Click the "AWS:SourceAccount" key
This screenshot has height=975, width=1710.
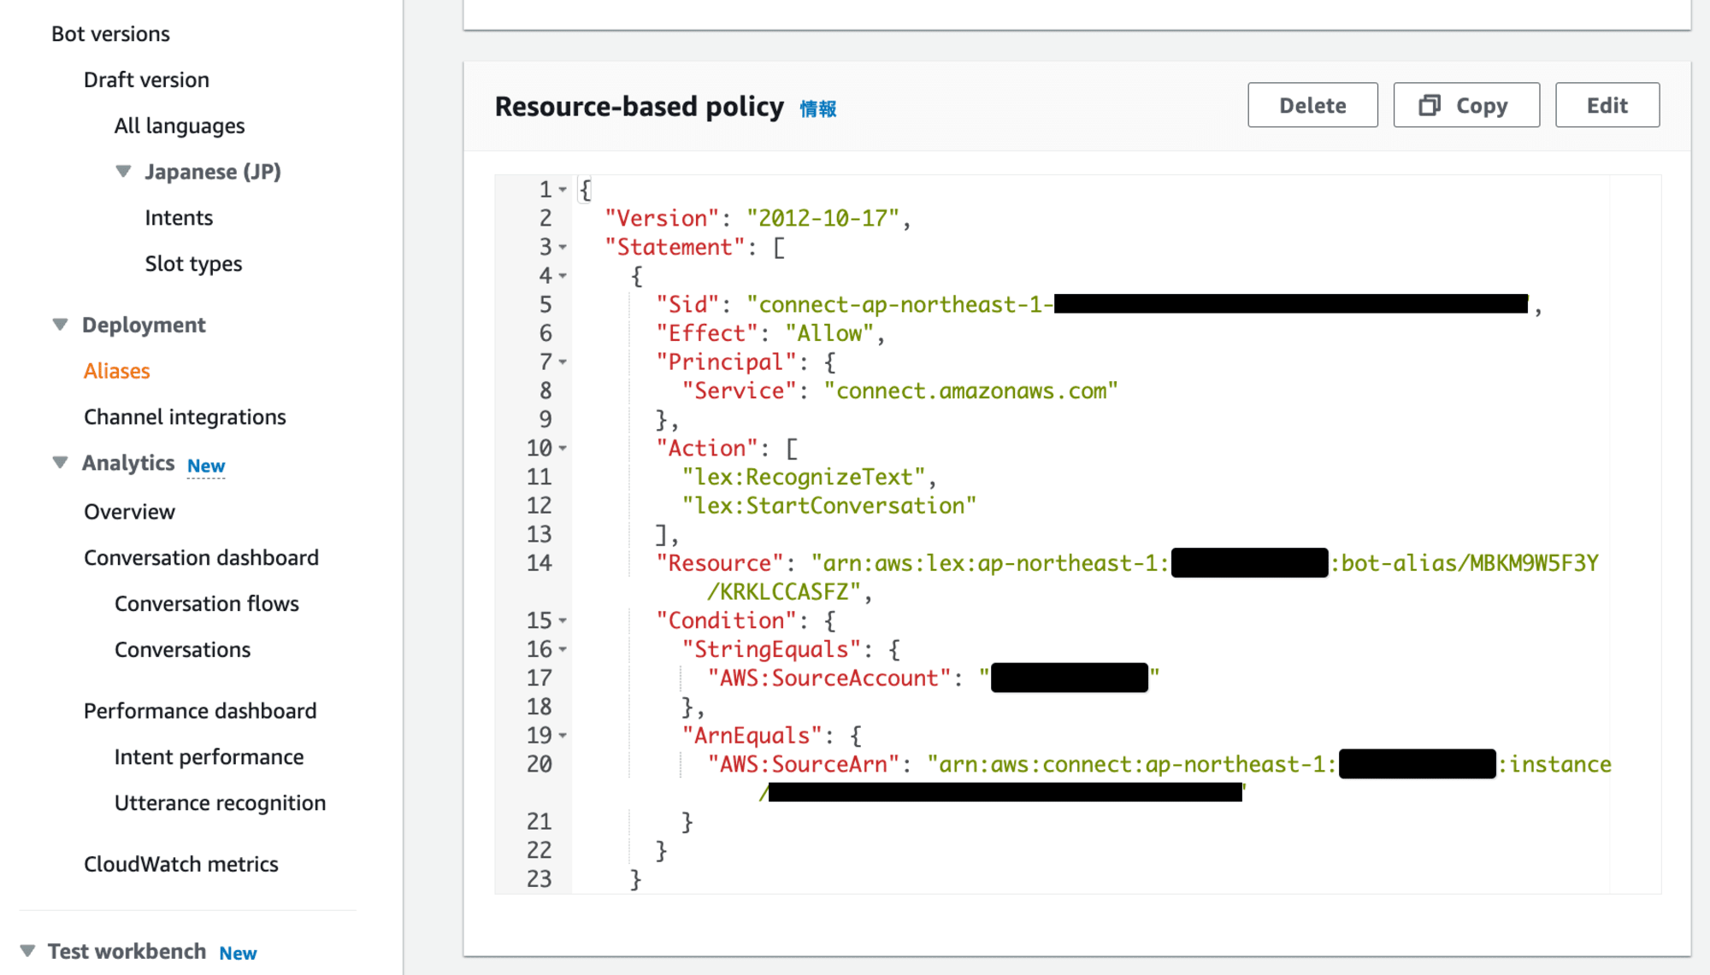pyautogui.click(x=828, y=678)
